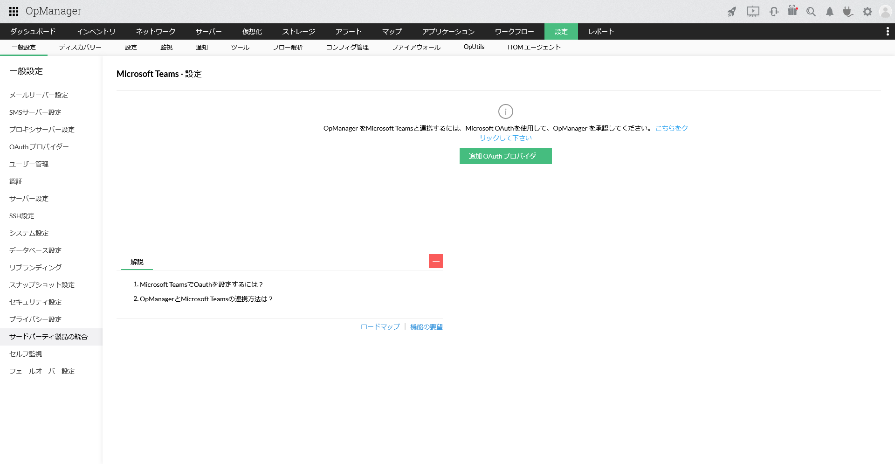The image size is (895, 464).
Task: Switch to the ディスカバリー sub-tab
Action: 80,47
